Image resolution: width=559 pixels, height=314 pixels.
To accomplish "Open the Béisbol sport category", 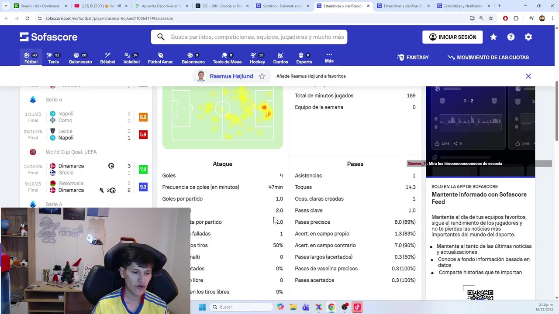I will coord(107,58).
